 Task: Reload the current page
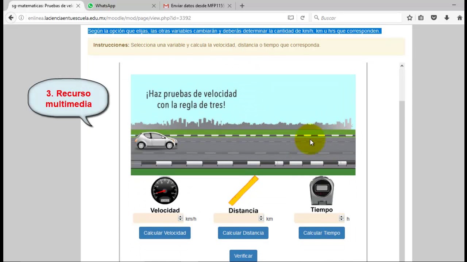[302, 18]
